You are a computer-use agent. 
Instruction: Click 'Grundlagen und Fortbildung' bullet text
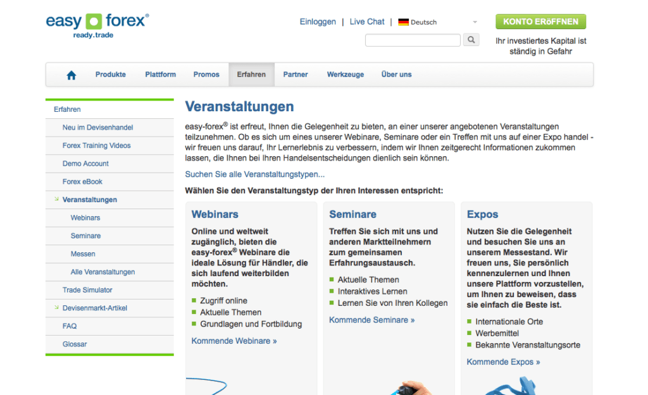pyautogui.click(x=251, y=324)
